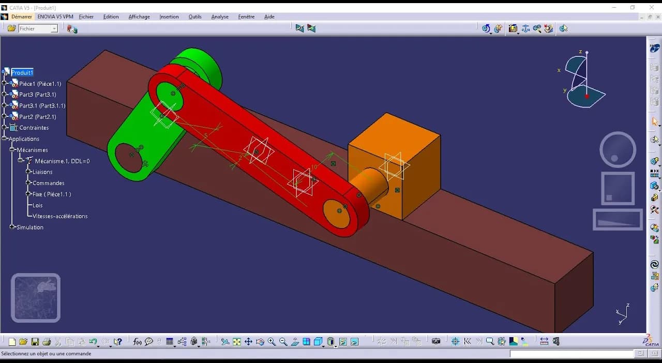Click the command input field in status bar
The height and width of the screenshot is (363, 662).
point(571,354)
